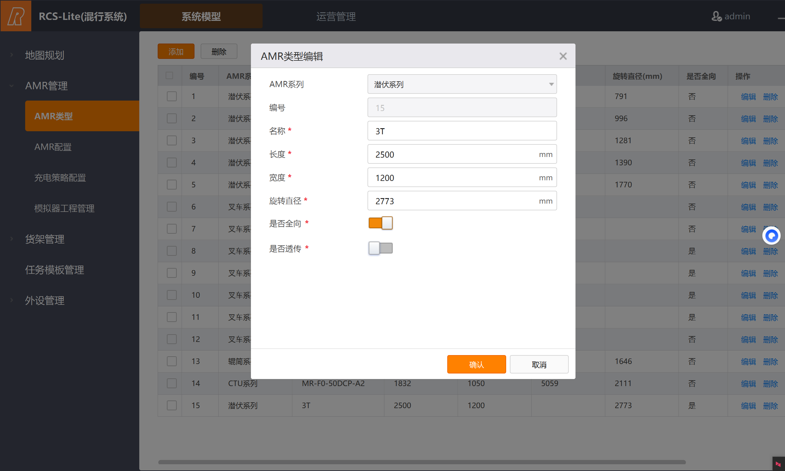Check the checkbox for row 13
This screenshot has width=785, height=471.
pyautogui.click(x=172, y=361)
